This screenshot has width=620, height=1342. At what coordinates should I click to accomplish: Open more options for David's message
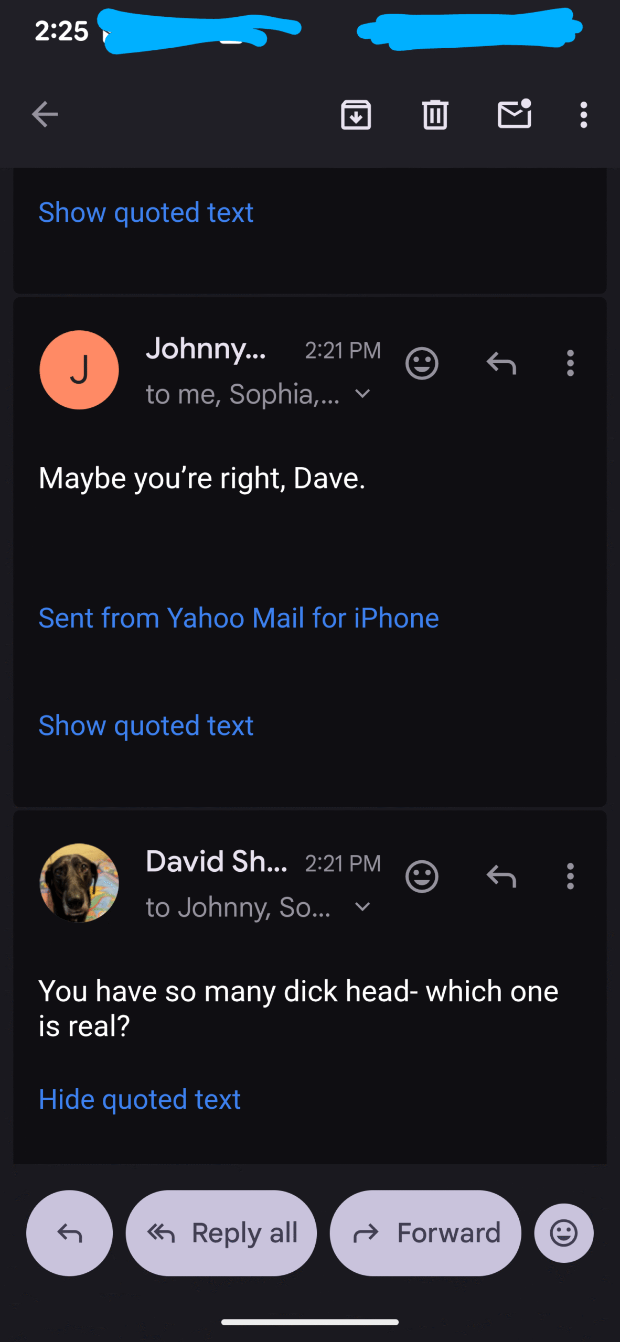click(570, 876)
